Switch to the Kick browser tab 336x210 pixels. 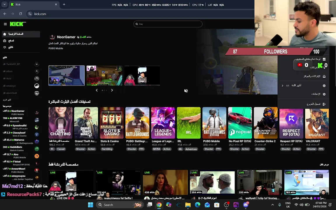pyautogui.click(x=34, y=4)
